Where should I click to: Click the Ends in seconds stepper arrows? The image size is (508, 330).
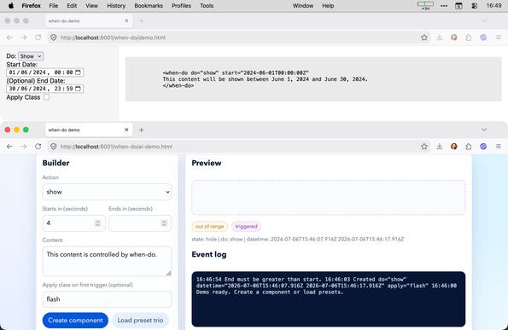[x=164, y=223]
